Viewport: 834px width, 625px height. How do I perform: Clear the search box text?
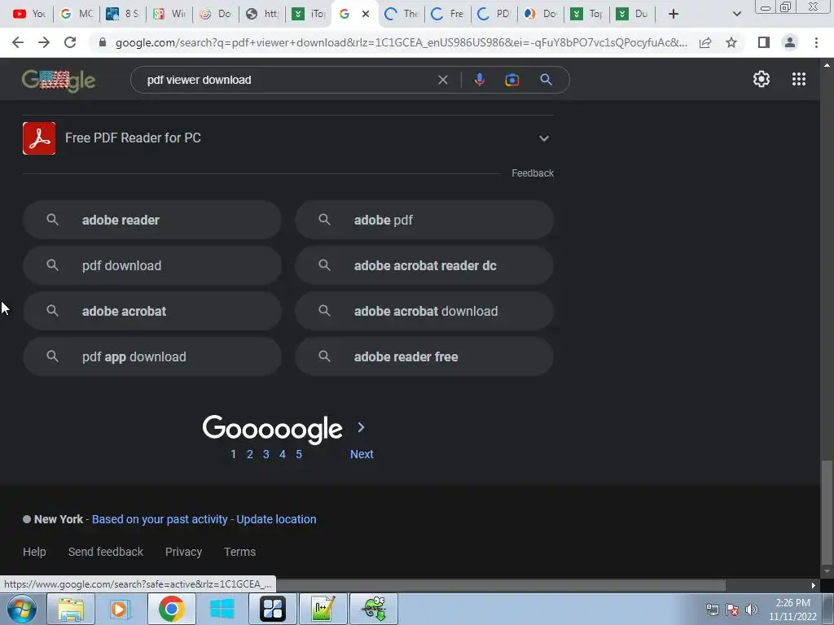(442, 80)
